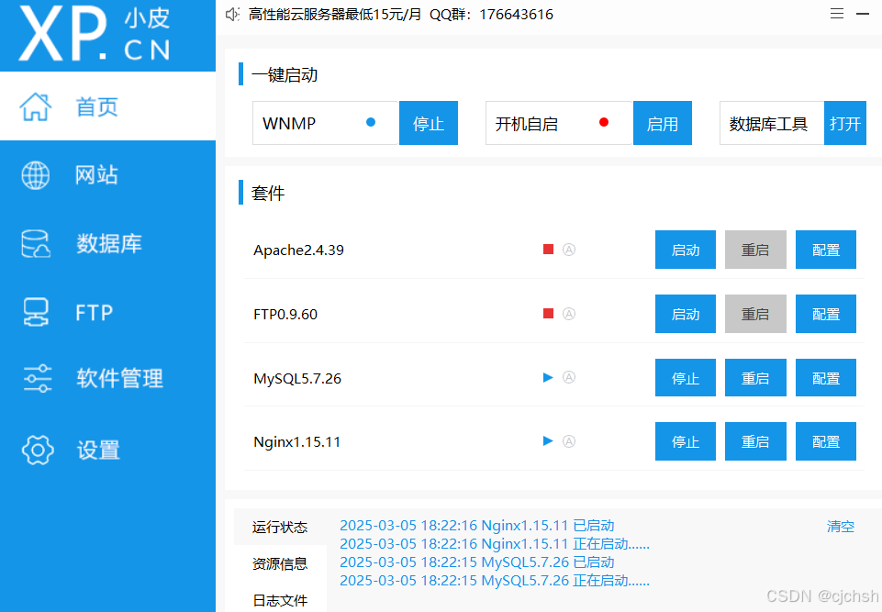Clear the log with 清空 link
Screen dimensions: 882x612
tap(841, 527)
